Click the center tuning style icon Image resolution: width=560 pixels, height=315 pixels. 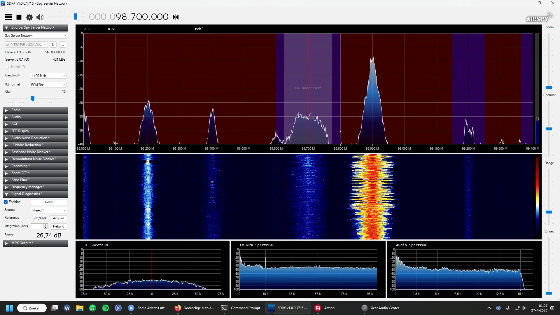[176, 17]
